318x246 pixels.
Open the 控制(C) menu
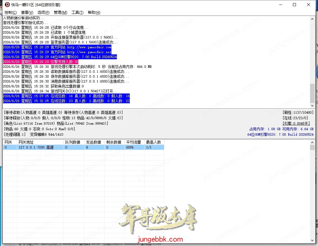coord(10,12)
